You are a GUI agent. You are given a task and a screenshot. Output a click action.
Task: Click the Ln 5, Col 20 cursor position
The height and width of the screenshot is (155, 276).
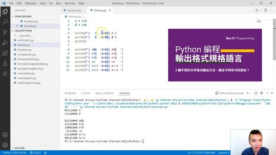(201, 152)
